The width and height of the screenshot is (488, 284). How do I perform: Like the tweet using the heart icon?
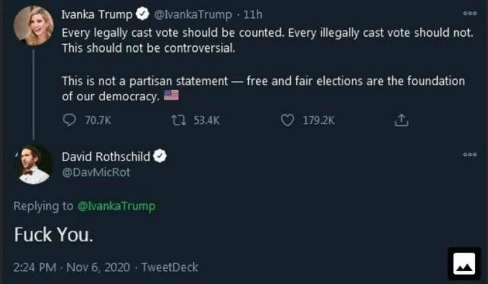click(288, 120)
